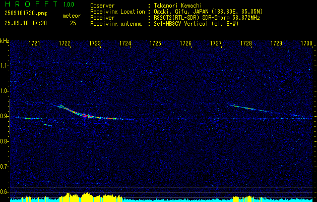Click the short green echo below 0.9 near 1721
317x202 pixels.
(47, 125)
